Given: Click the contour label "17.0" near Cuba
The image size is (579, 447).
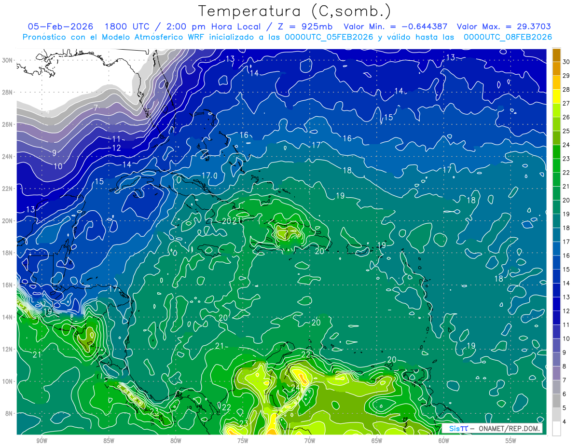Looking at the screenshot, I should 210,175.
